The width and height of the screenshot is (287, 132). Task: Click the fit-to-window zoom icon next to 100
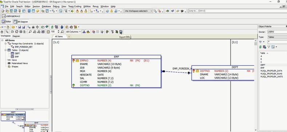pos(48,32)
